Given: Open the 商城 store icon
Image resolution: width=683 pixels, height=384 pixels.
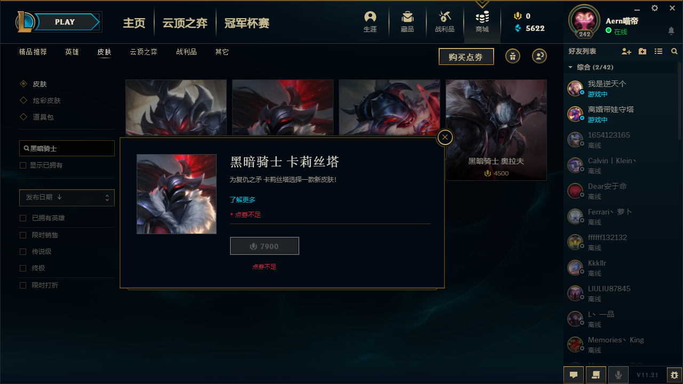Looking at the screenshot, I should (x=482, y=22).
